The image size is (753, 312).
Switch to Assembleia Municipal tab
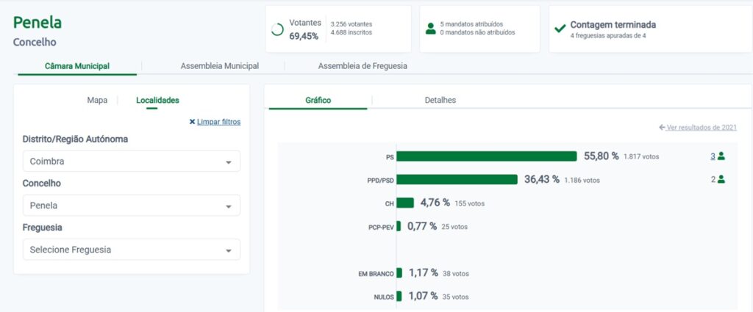[x=219, y=66]
